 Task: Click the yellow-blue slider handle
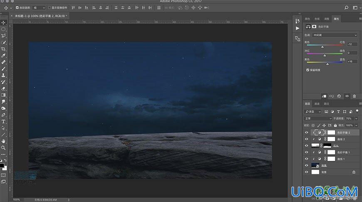[x=327, y=64]
